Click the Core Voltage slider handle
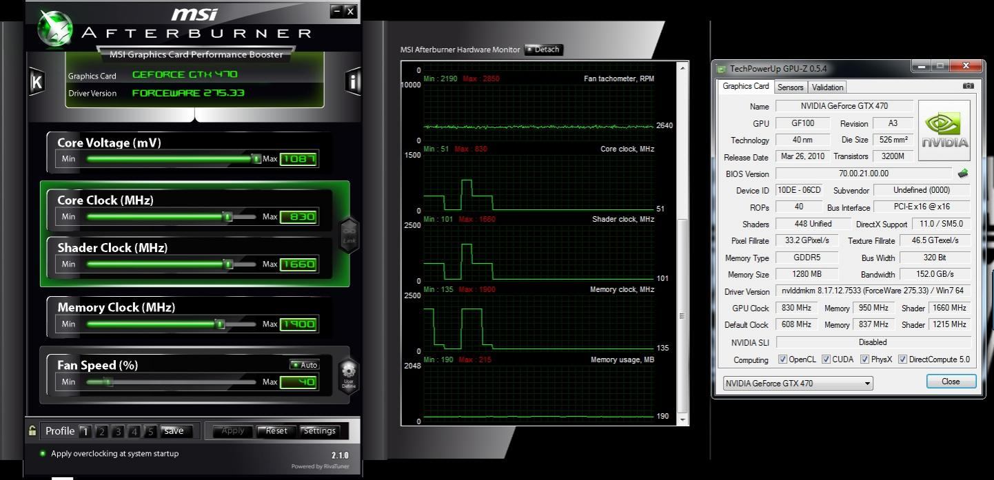The height and width of the screenshot is (480, 994). click(256, 159)
